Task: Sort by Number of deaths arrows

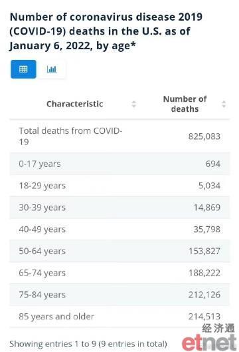Action: click(x=224, y=104)
